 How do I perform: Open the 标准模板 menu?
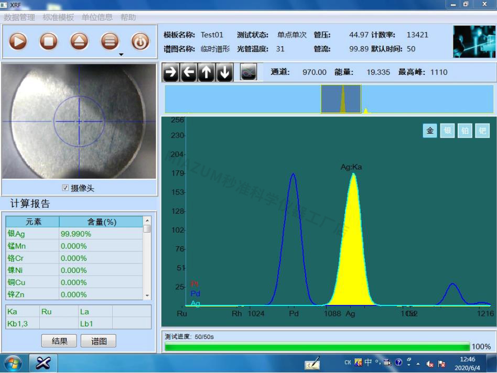coord(58,17)
